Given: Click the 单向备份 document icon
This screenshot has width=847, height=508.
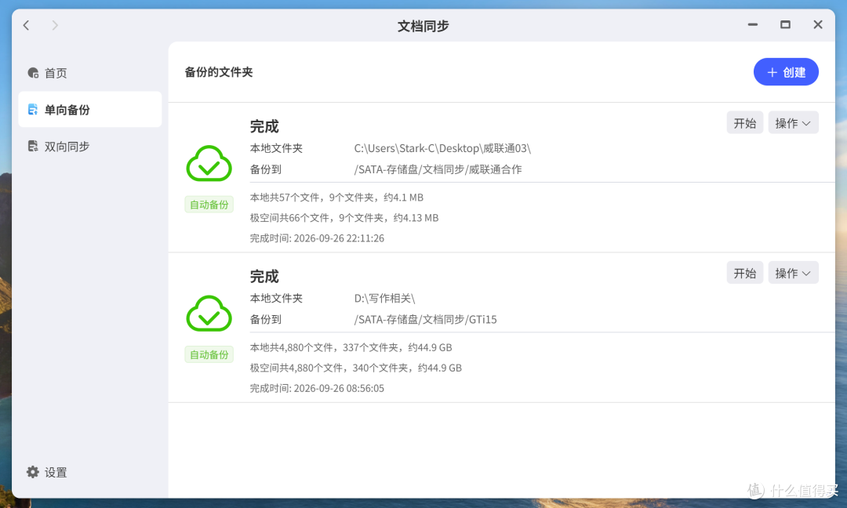Looking at the screenshot, I should (x=33, y=110).
